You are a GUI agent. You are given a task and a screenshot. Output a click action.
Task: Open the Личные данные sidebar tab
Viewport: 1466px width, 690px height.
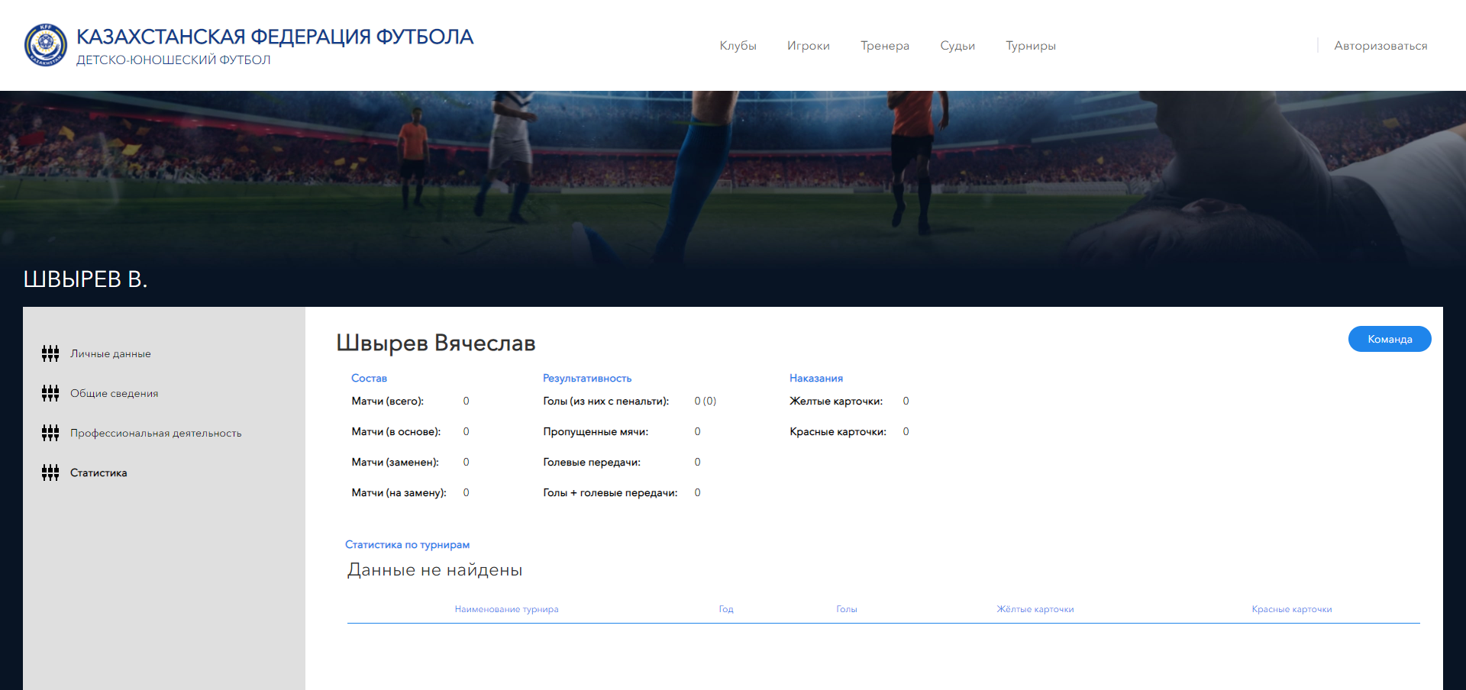coord(111,353)
